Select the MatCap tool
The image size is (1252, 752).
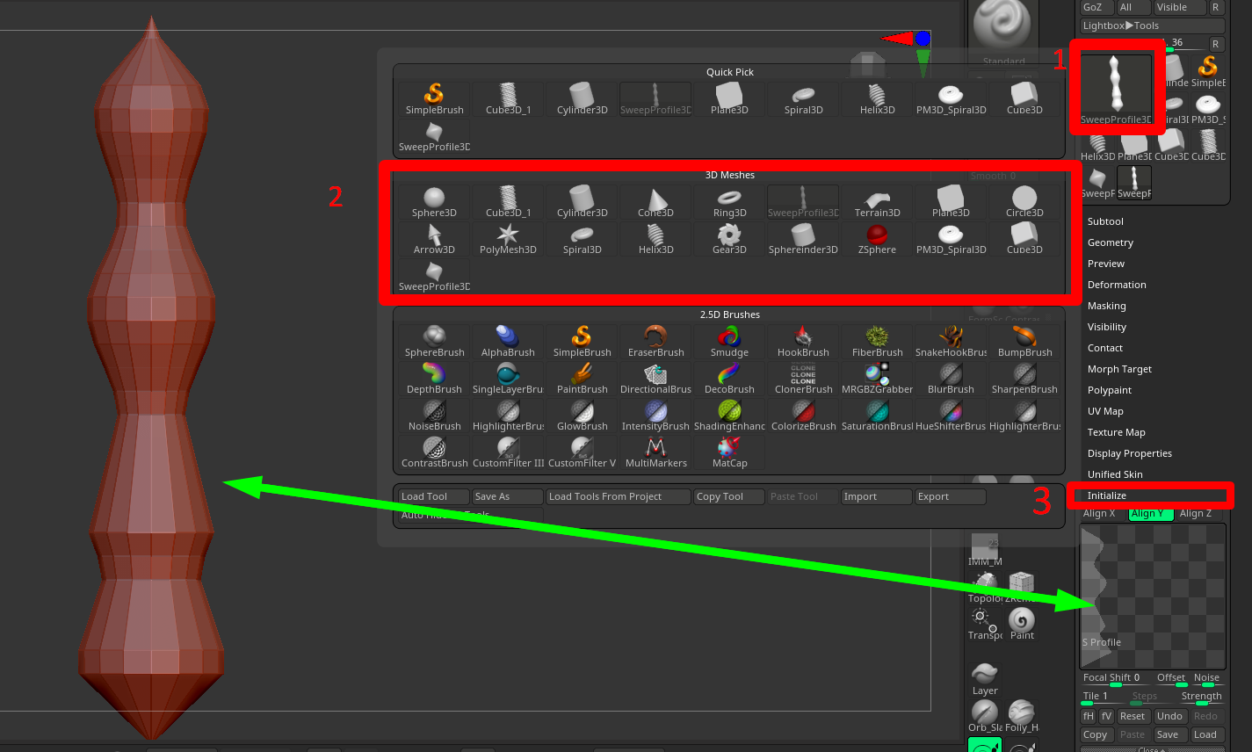pos(729,452)
